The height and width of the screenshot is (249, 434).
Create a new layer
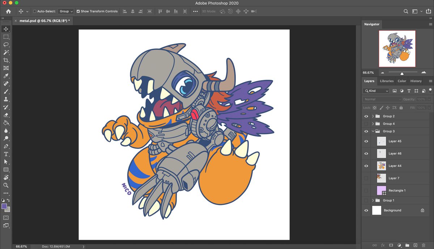pyautogui.click(x=415, y=245)
